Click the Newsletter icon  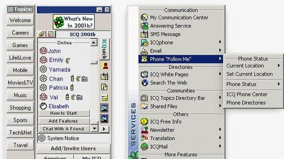(145, 130)
